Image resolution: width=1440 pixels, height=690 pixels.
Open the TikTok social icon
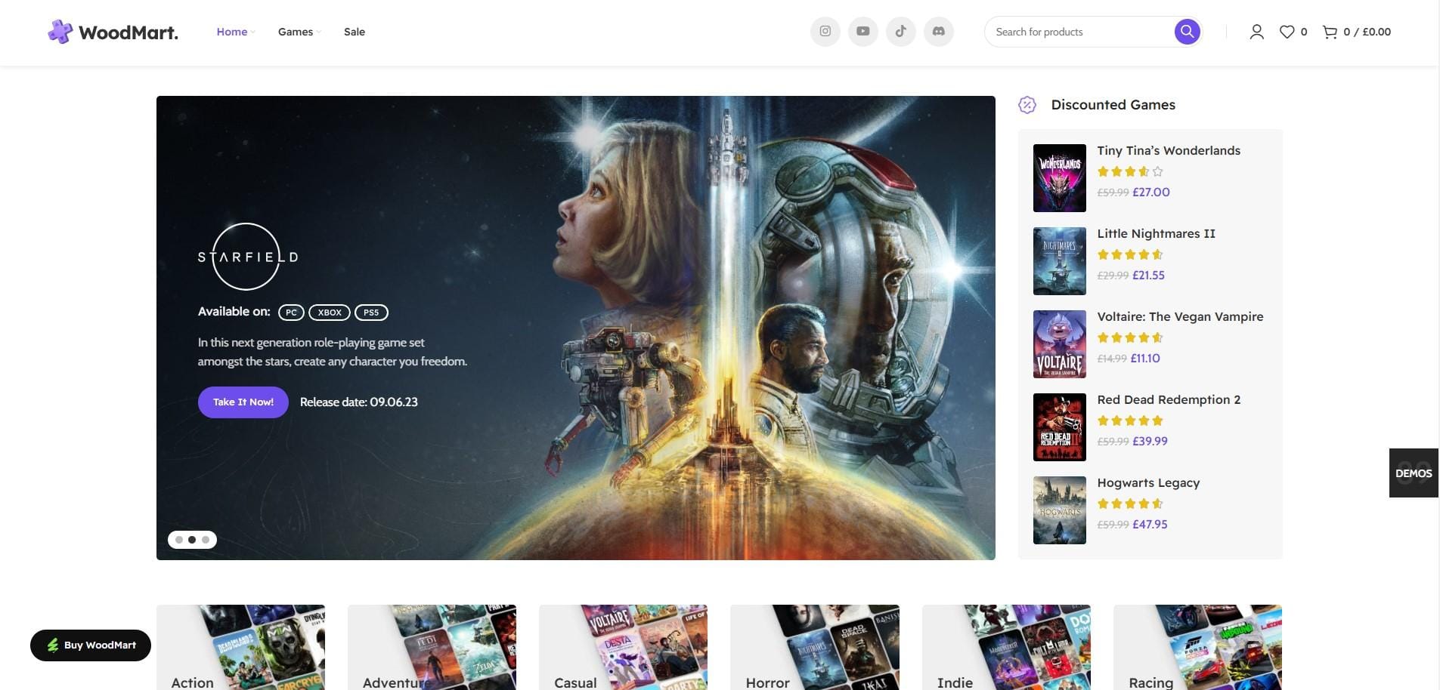[x=901, y=32]
